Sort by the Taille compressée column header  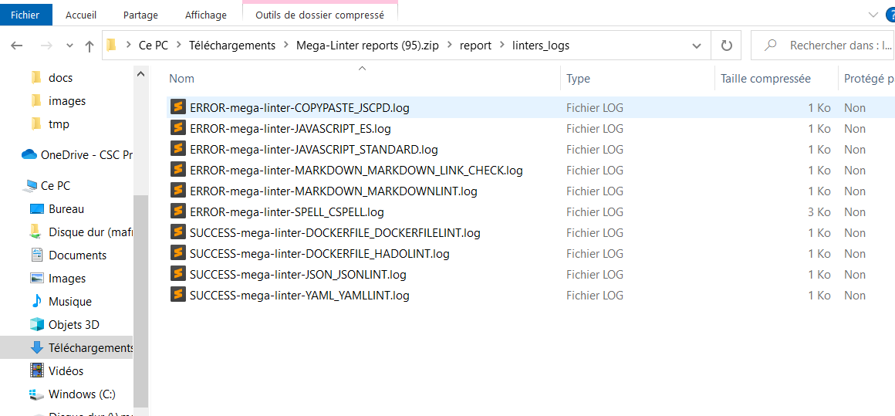tap(765, 79)
